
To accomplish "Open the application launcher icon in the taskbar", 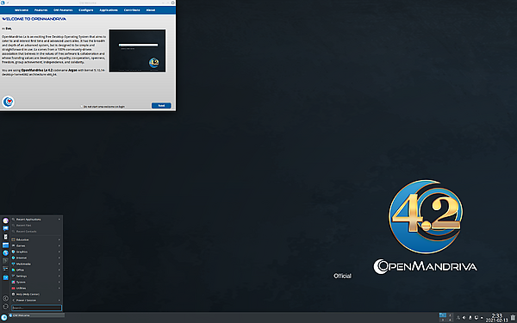I will (4, 317).
